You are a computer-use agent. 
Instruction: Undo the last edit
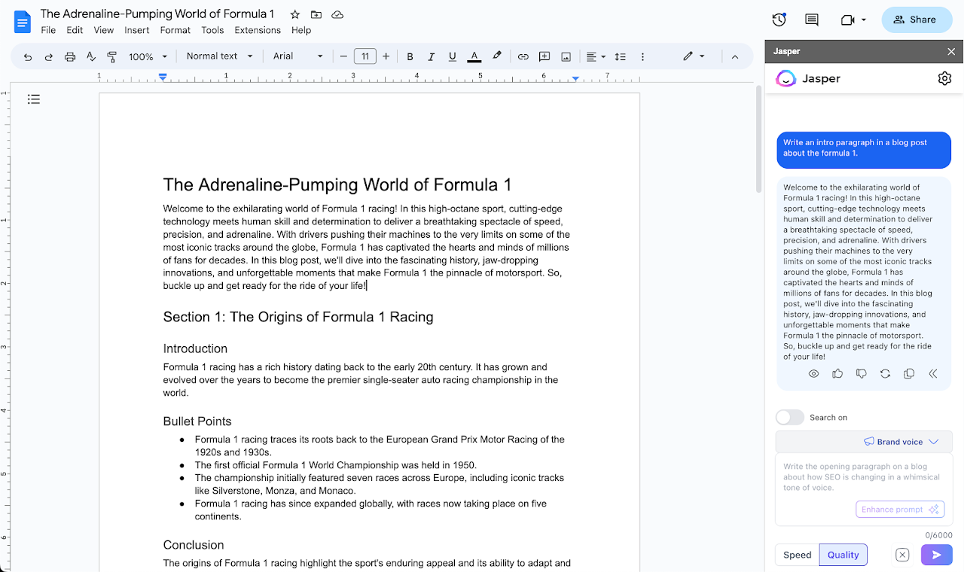point(28,56)
